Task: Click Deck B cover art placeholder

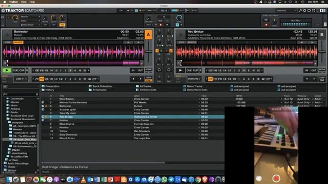Action: (x=181, y=35)
